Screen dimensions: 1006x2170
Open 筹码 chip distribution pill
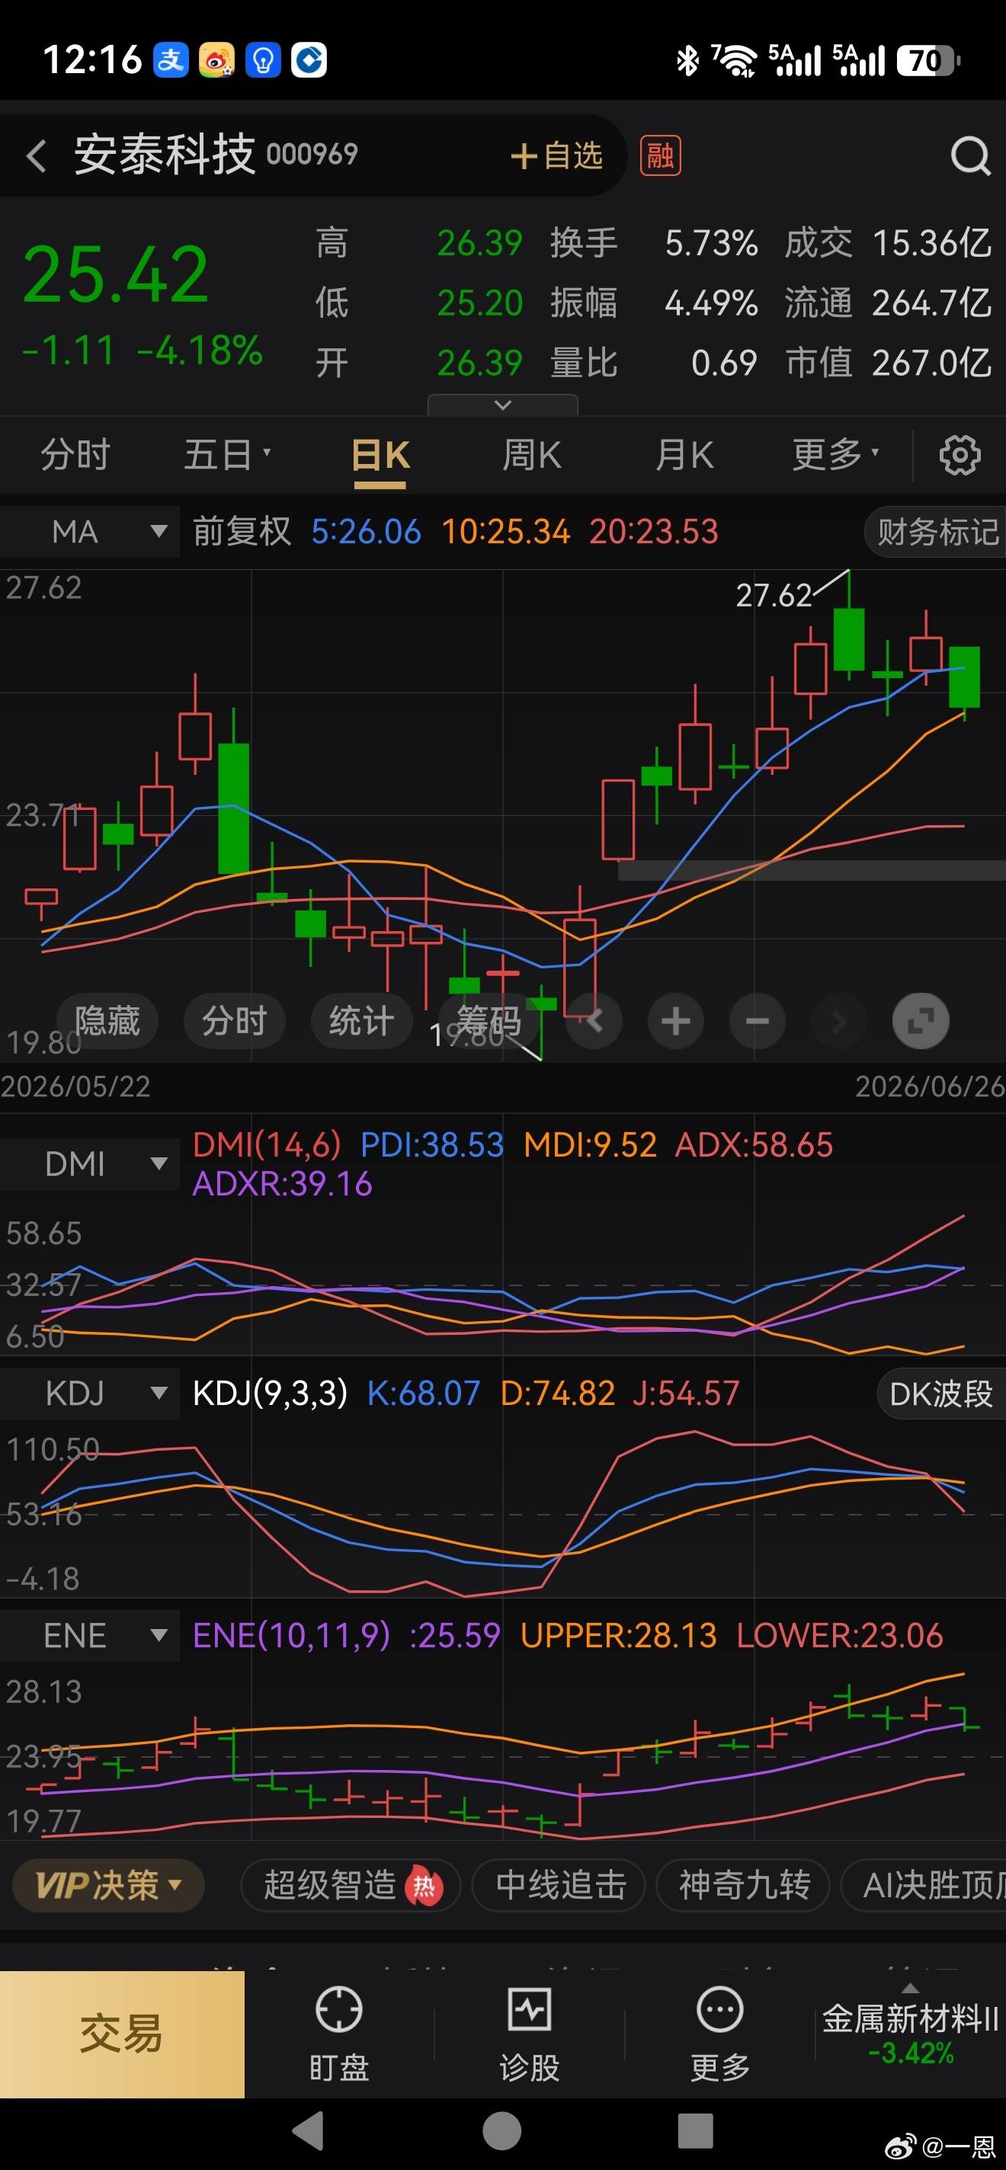pyautogui.click(x=489, y=1021)
